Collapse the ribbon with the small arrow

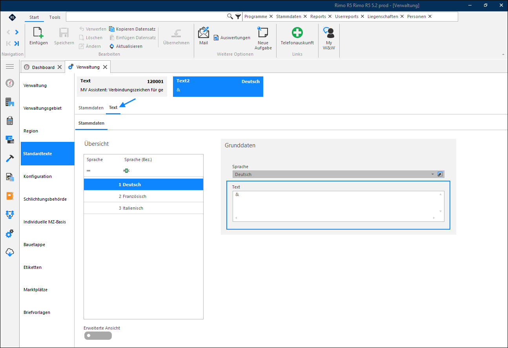pos(503,54)
